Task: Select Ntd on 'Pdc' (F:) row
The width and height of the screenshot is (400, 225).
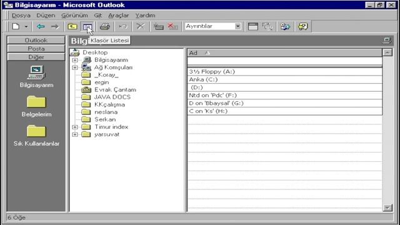Action: 285,96
